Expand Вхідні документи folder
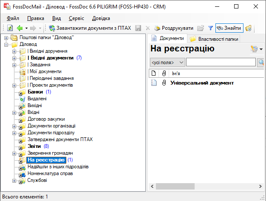This screenshot has height=201, width=266. point(14,58)
